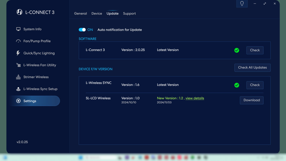Image resolution: width=286 pixels, height=161 pixels.
Task: Click the Strimer Wireless sidebar icon
Action: click(x=18, y=77)
